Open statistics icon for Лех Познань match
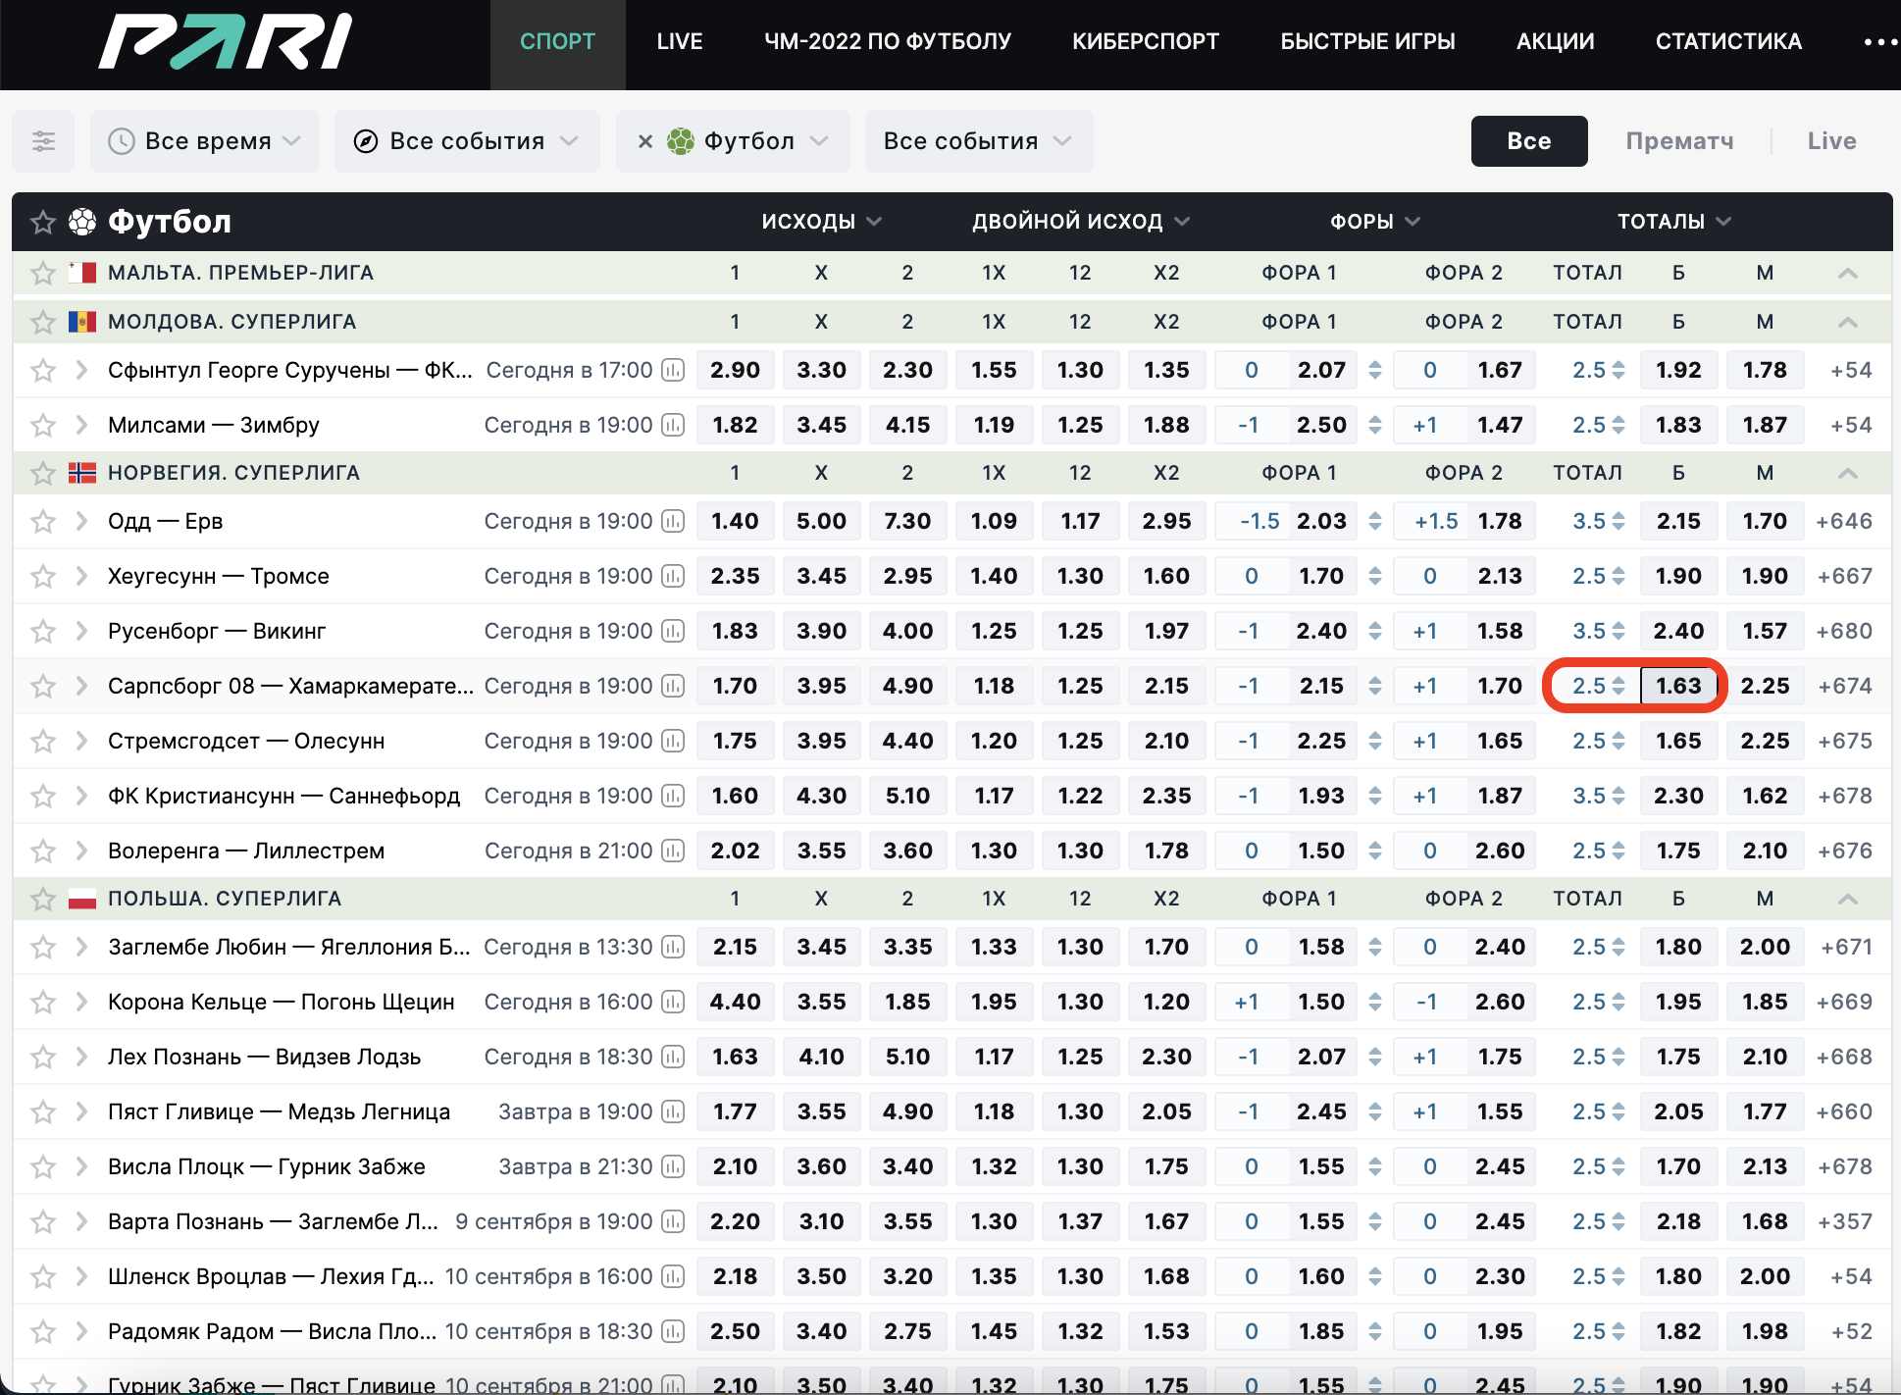Screen dimensions: 1901x1395 coord(673,1057)
